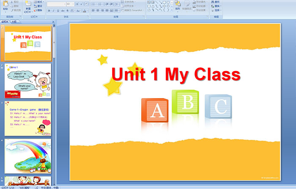Close the slides thumbnail pane
This screenshot has width=296, height=189.
(x=53, y=22)
